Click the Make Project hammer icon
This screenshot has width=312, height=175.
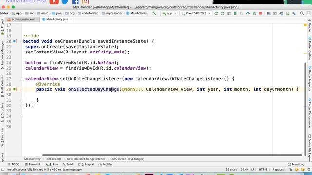154,13
